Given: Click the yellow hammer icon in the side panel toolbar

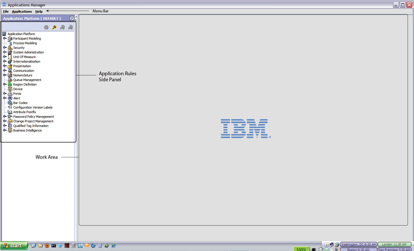Looking at the screenshot, I should [x=54, y=27].
